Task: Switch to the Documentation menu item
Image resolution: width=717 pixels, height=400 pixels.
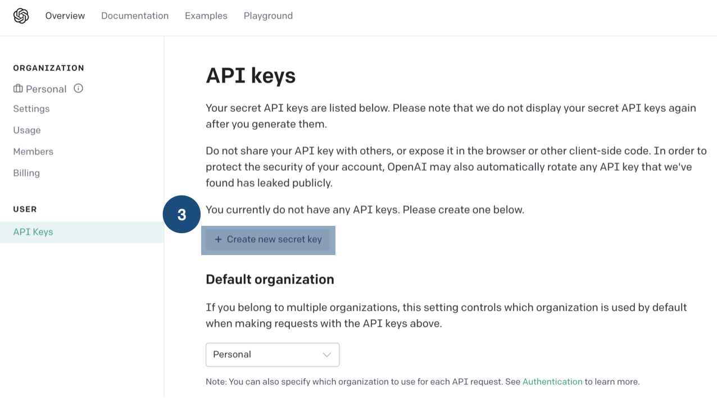Action: 135,16
